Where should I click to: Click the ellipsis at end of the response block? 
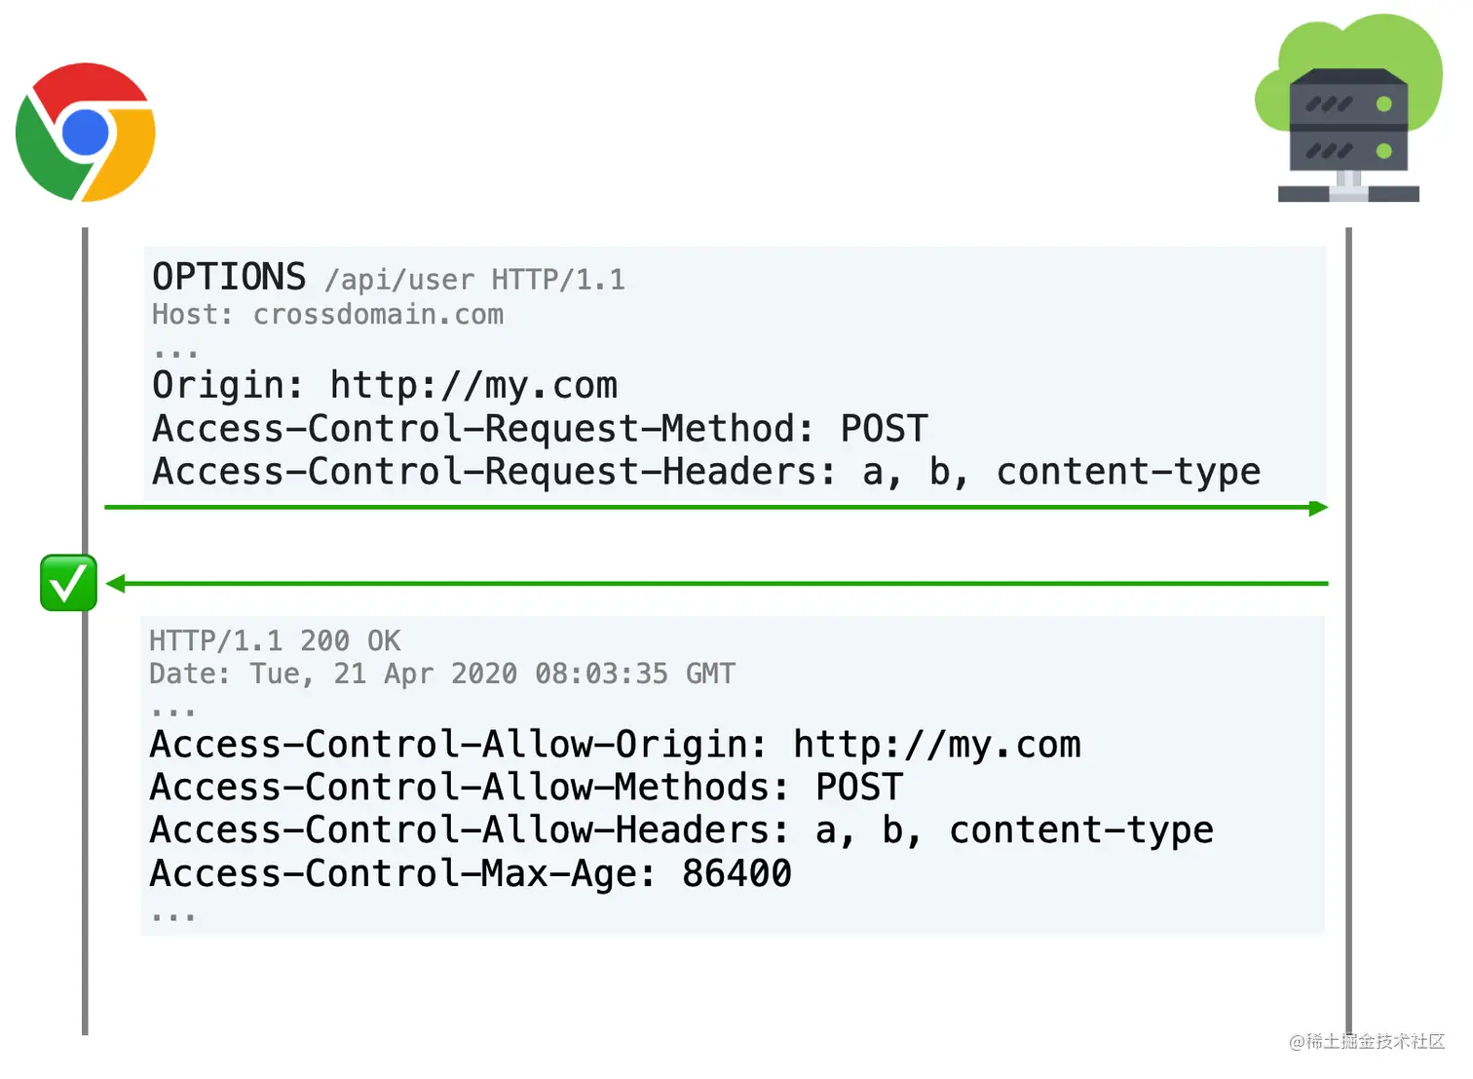(x=173, y=917)
